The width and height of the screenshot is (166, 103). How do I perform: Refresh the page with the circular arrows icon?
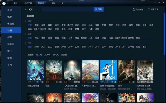tap(31, 9)
